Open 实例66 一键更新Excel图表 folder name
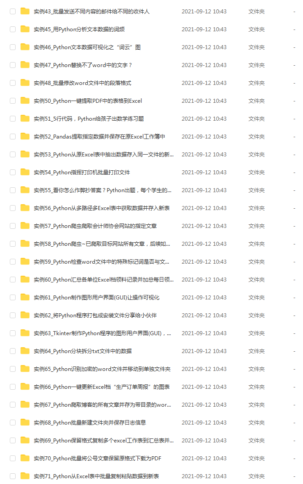 pos(102,387)
